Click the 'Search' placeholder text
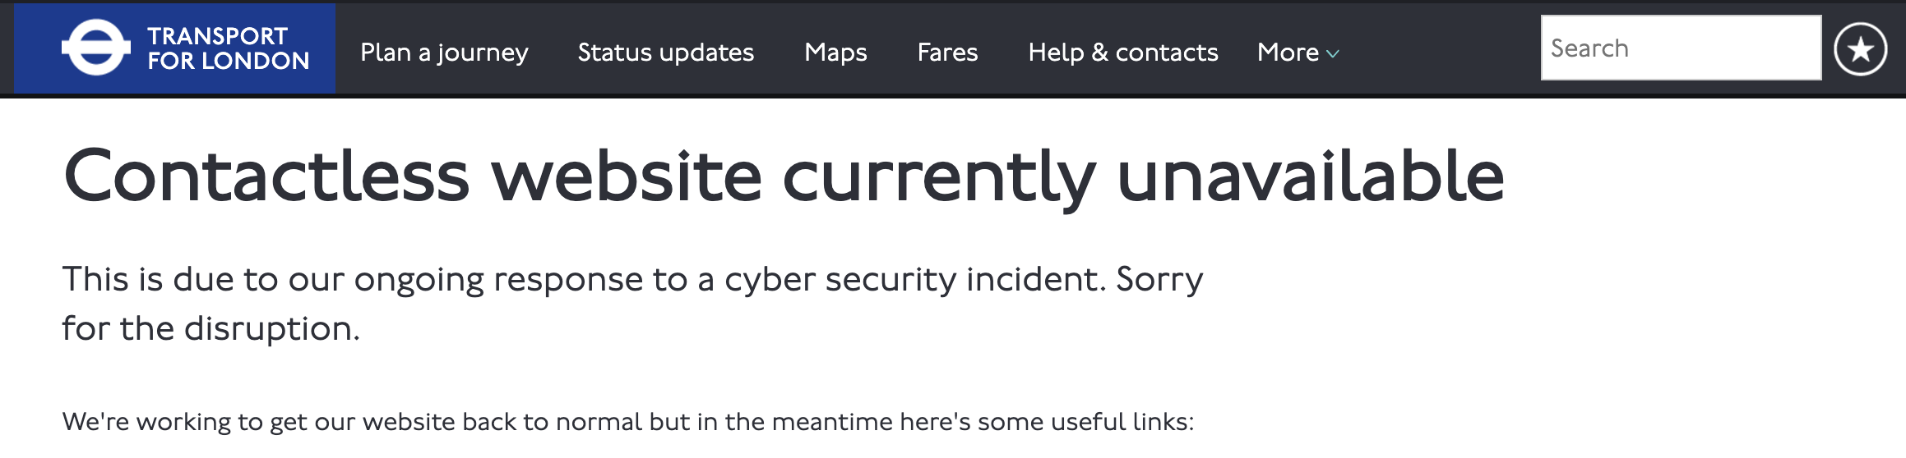 coord(1589,48)
